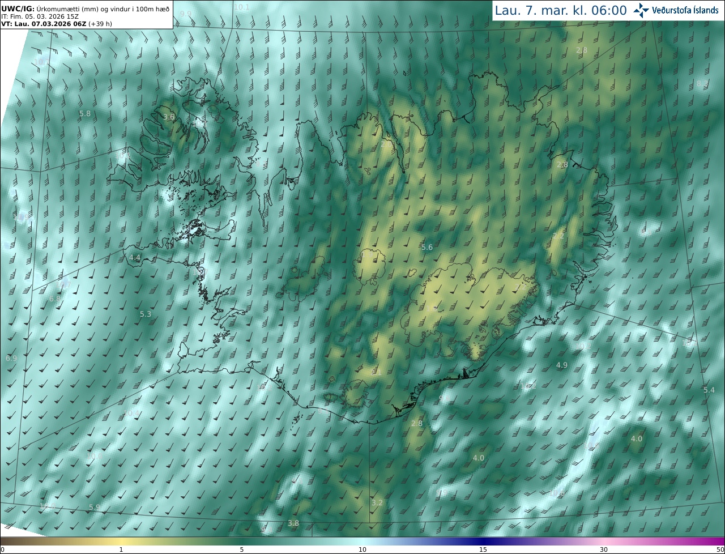Viewport: 725px width, 554px height.
Task: Click colorbar label '10'
Action: point(362,549)
